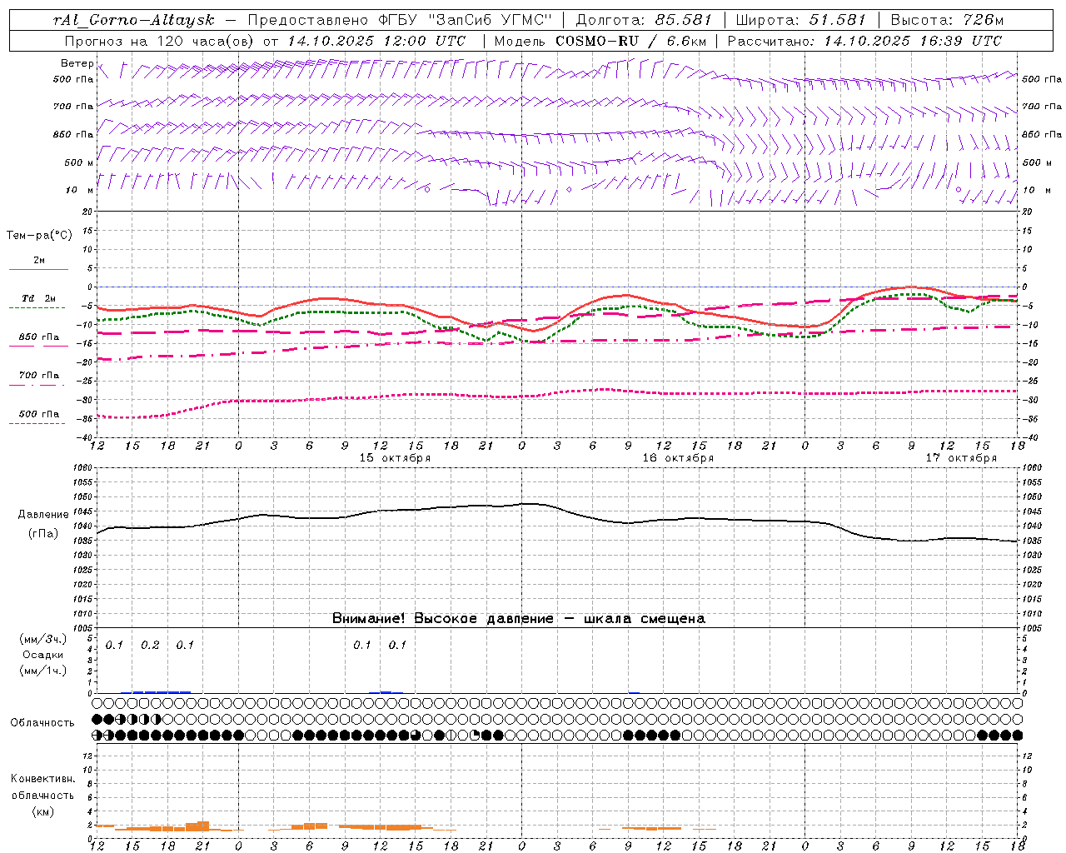Click the '(мм/1ч.)' precipitation unit label

43,671
